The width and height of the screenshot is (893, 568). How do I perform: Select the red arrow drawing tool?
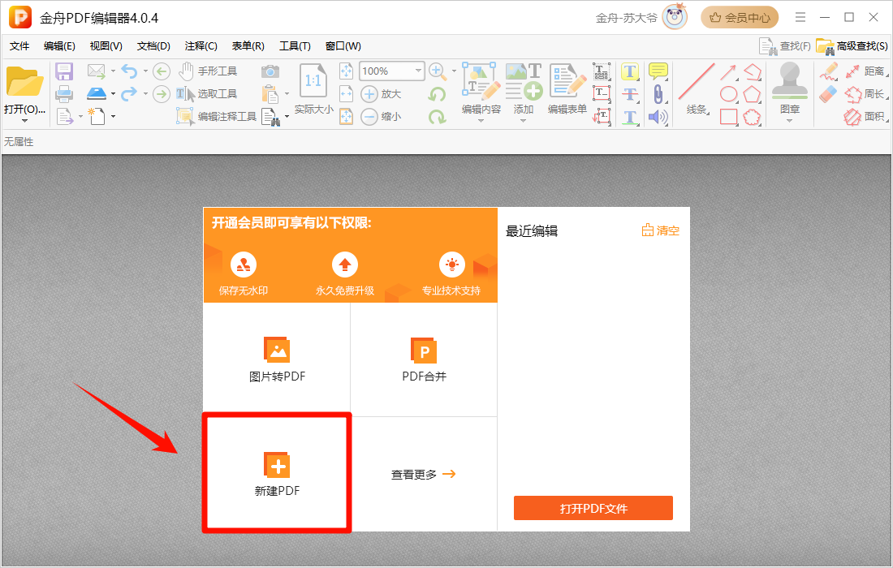728,71
